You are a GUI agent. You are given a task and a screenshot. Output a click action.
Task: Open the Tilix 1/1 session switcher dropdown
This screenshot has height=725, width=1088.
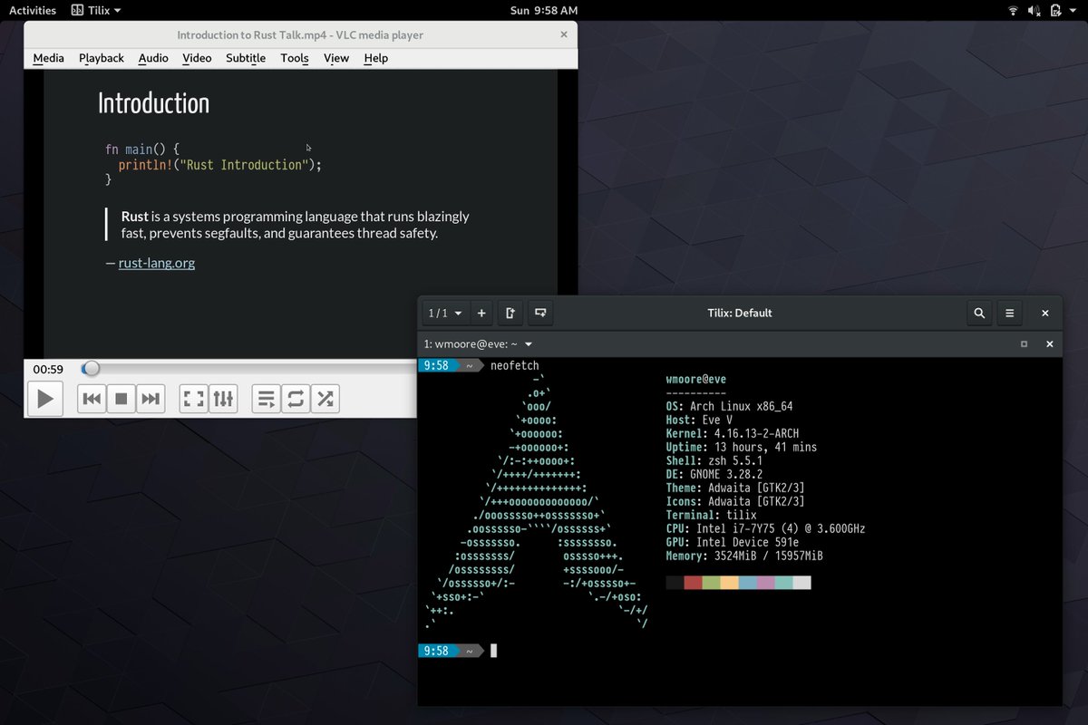coord(445,313)
